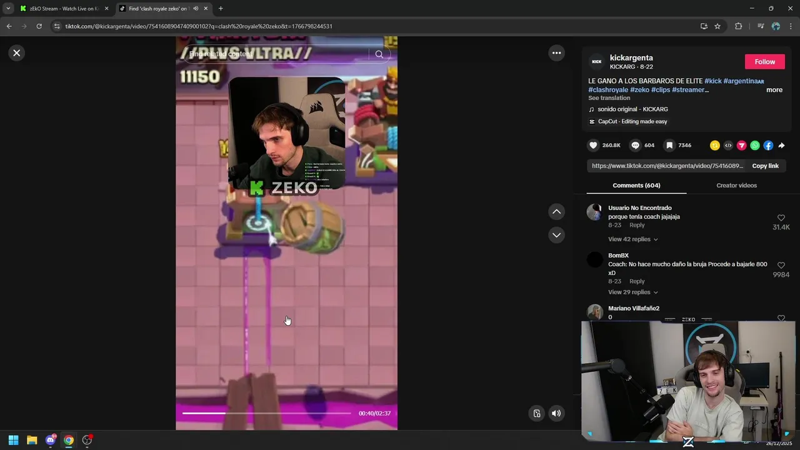This screenshot has width=800, height=450.
Task: Close the zEkO Stream browser tab
Action: (x=106, y=9)
